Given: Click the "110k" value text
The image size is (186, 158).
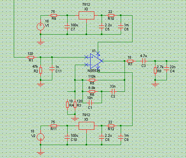Looking at the screenshot, I should [92, 77].
